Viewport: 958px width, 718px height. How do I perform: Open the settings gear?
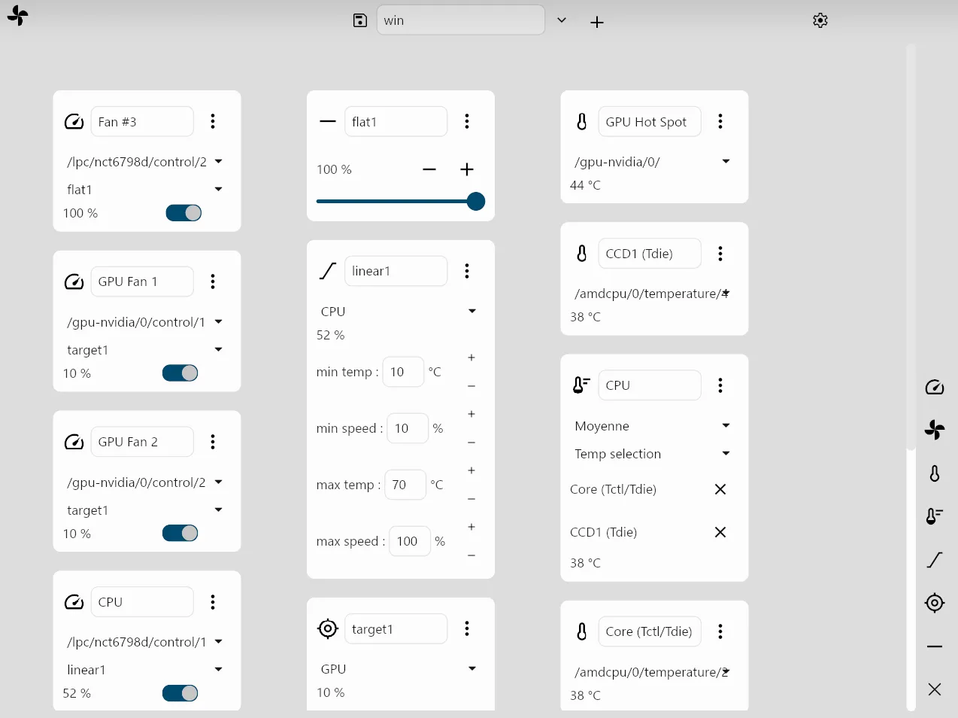click(820, 20)
